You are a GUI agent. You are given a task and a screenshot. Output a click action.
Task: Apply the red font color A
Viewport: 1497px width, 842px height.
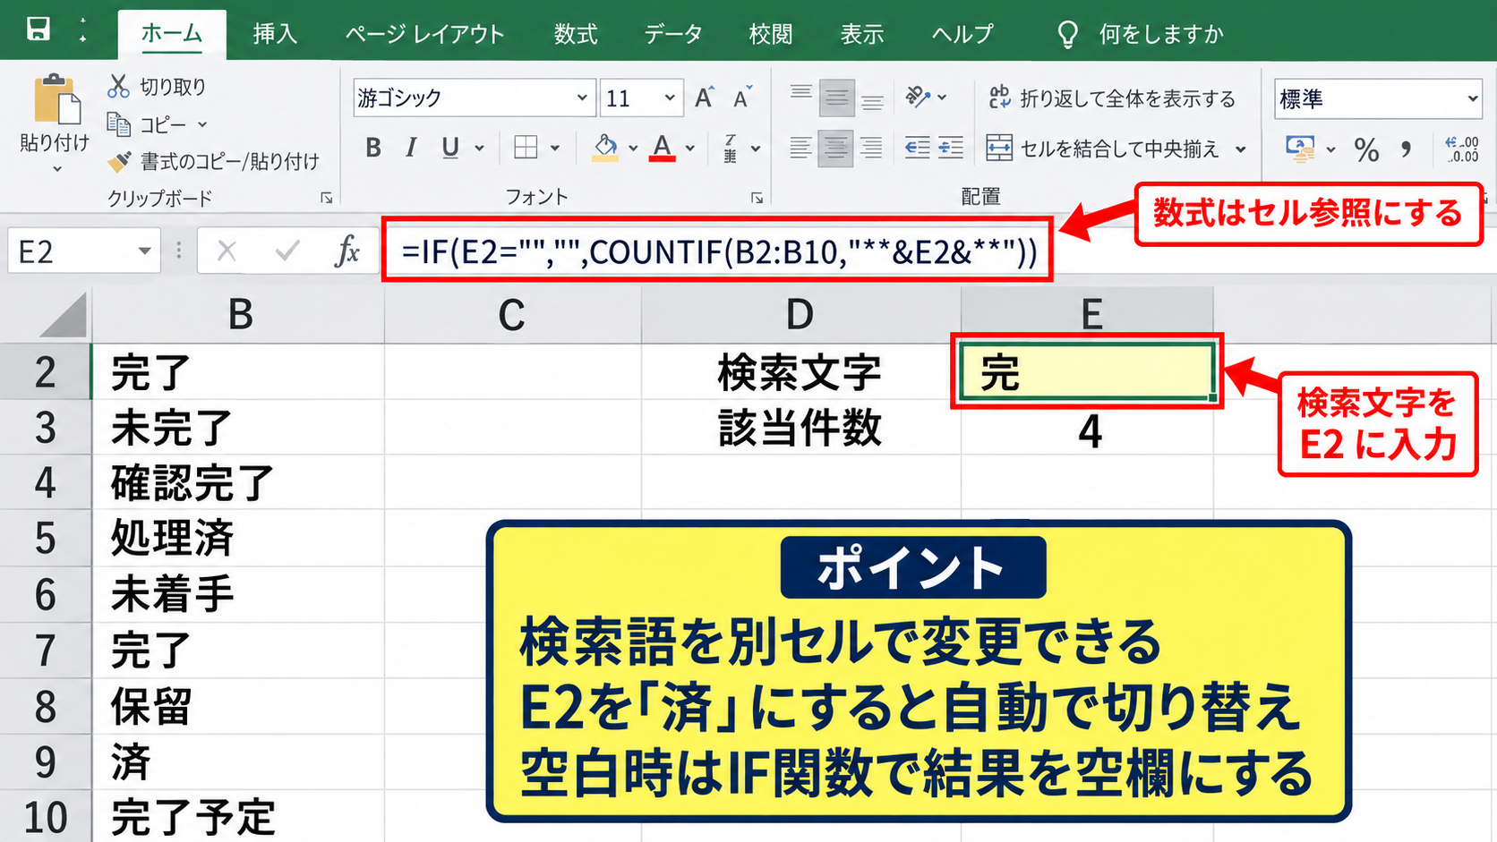663,148
